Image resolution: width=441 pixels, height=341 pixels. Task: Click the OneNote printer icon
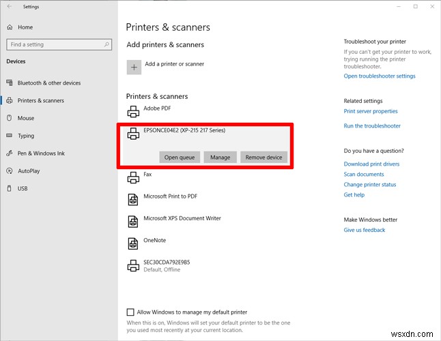tap(133, 243)
